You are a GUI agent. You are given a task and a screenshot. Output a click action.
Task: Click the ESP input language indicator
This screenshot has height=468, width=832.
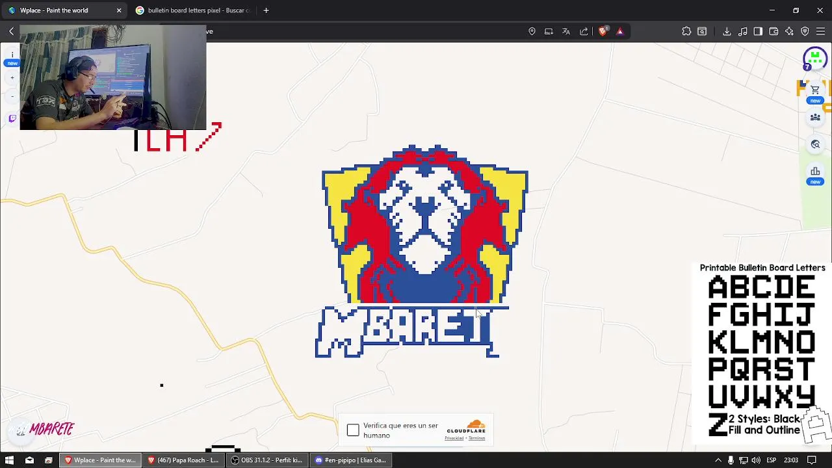772,460
